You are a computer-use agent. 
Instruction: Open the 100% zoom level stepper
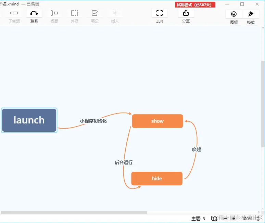(258, 219)
